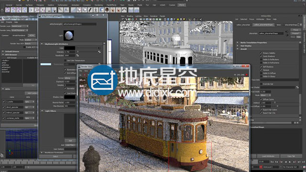Select the black brush stroke shelf icon
306x172 pixels.
coord(90,10)
